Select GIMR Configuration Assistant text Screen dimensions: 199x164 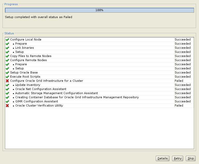tap(36, 101)
